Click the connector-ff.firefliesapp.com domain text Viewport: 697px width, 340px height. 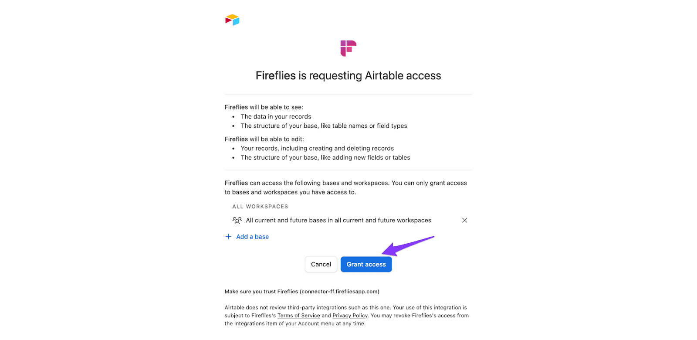coord(339,292)
